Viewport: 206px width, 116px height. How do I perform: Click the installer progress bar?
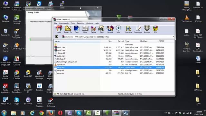tap(41, 39)
